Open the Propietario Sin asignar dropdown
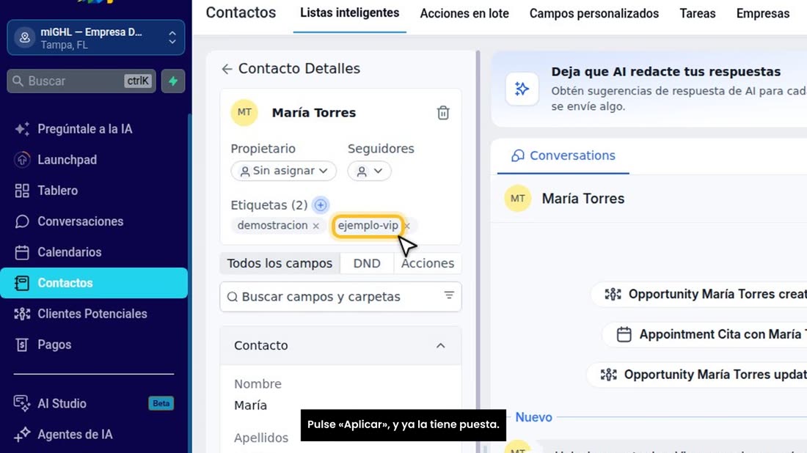807x453 pixels. 284,171
